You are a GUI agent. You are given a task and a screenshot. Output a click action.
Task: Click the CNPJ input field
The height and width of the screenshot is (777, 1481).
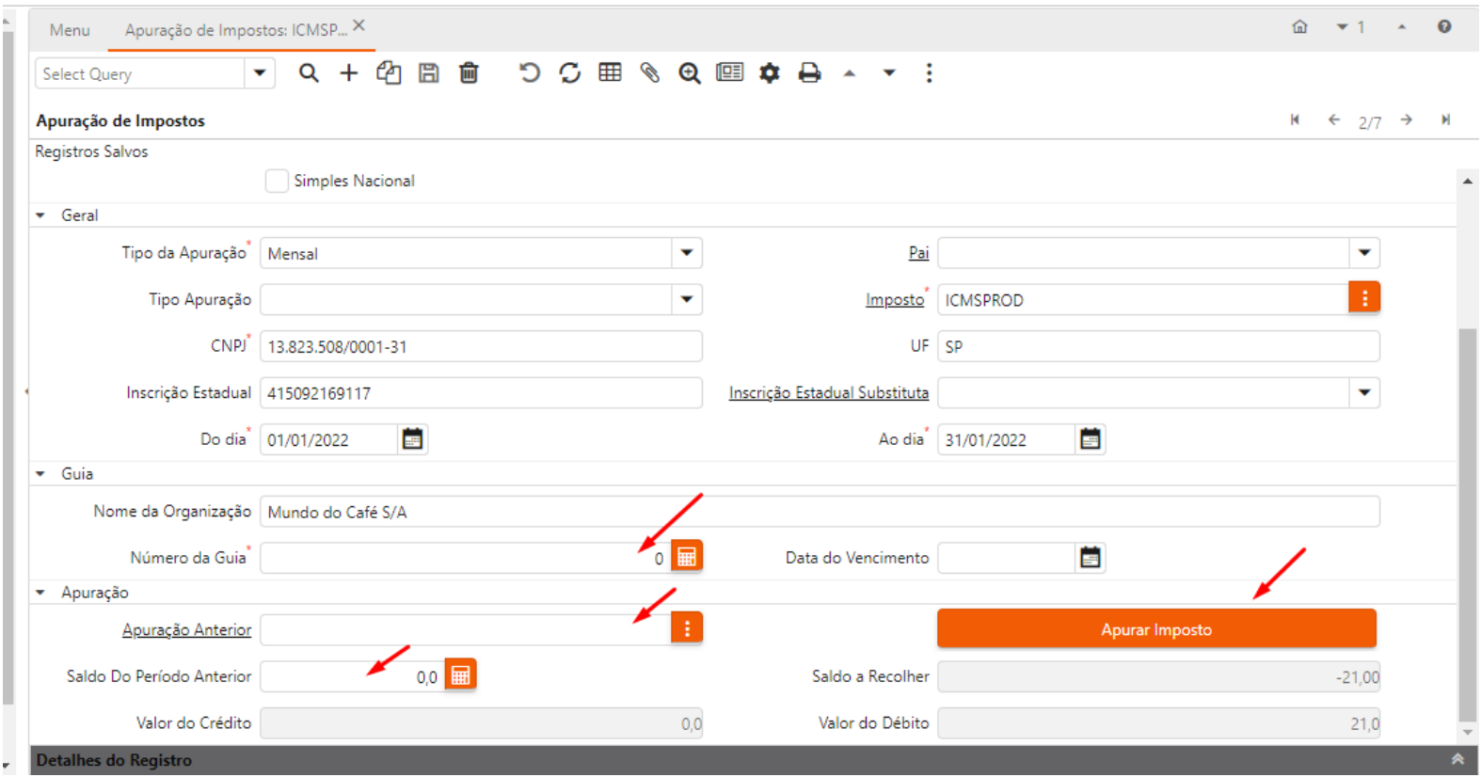(x=480, y=346)
